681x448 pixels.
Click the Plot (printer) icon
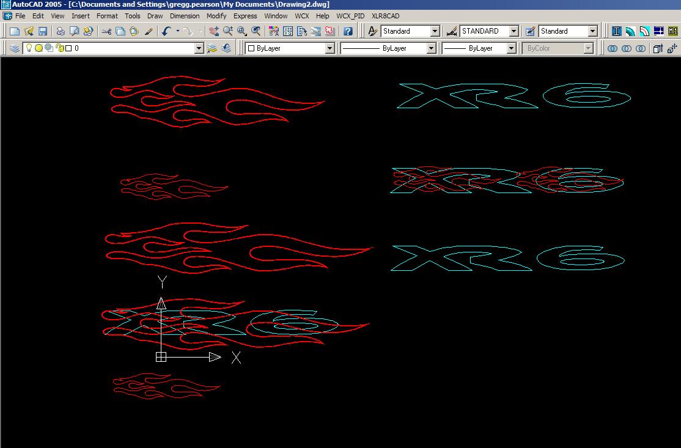pyautogui.click(x=61, y=31)
